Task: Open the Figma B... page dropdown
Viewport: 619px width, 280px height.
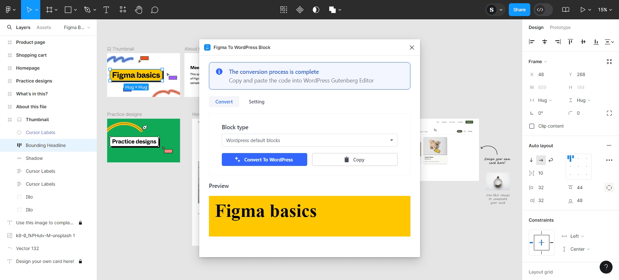Action: point(77,27)
